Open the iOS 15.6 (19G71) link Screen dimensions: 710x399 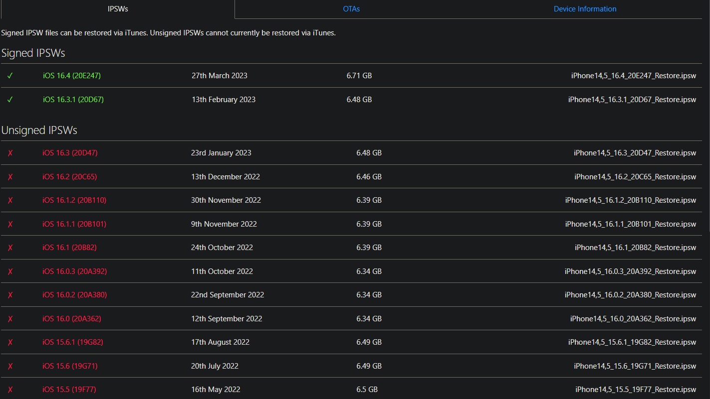[x=70, y=366]
